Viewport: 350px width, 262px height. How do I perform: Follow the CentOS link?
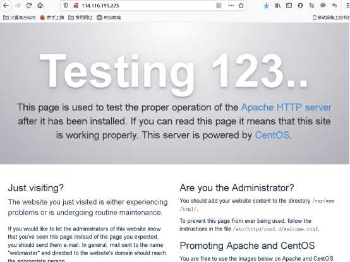pos(272,135)
